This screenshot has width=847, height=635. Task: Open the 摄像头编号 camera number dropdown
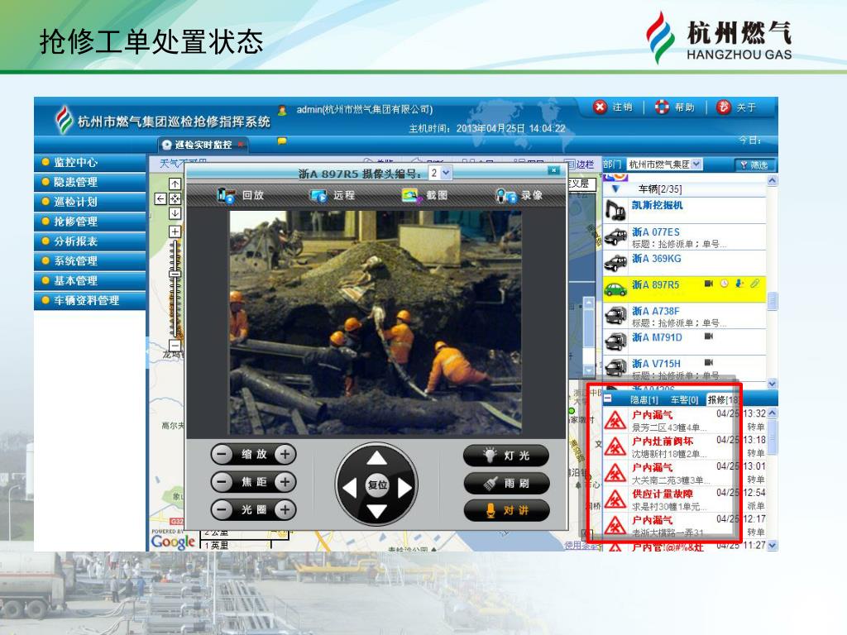click(x=440, y=174)
